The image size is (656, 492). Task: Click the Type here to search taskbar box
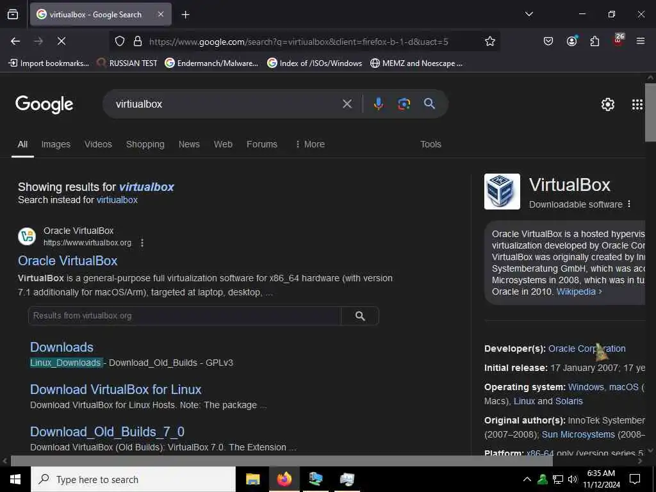[x=133, y=479]
